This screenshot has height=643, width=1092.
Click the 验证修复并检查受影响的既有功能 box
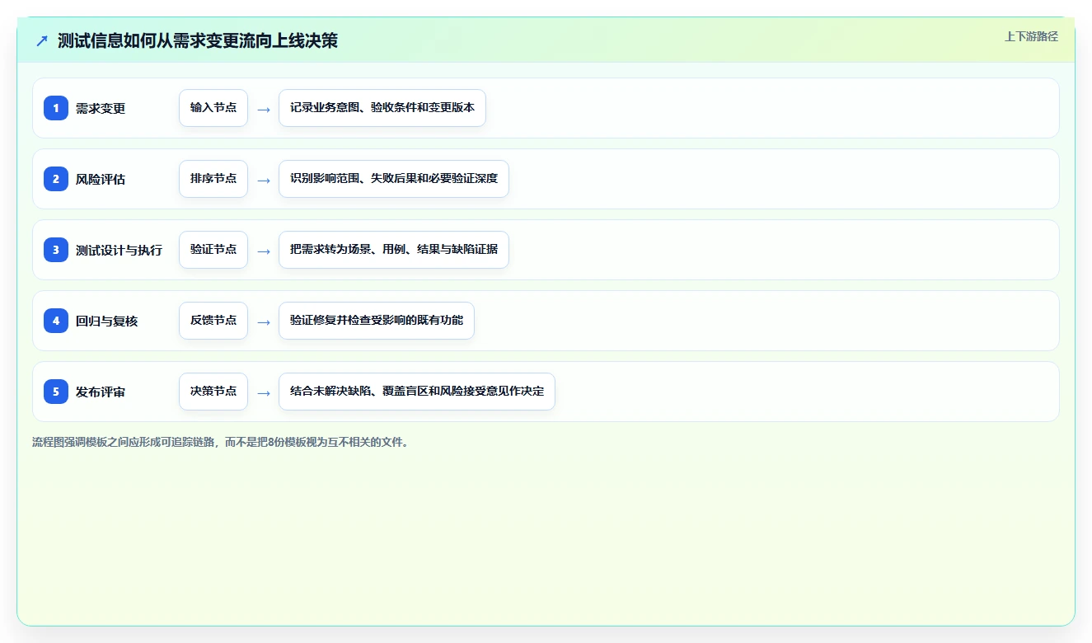pos(377,321)
